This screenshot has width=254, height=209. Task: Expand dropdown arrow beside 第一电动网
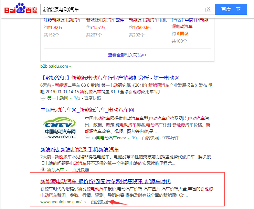pos(70,98)
